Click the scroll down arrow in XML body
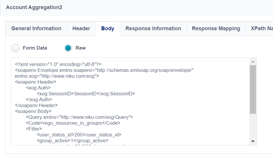 click(x=253, y=141)
